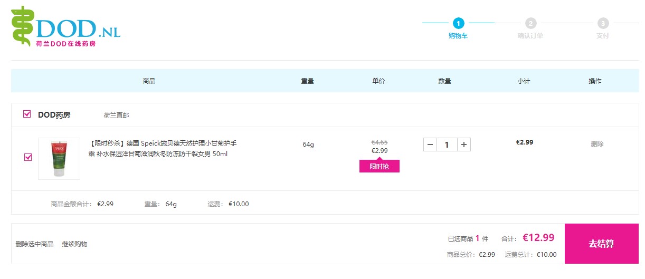Toggle the DOD药房 store checkbox
Screen dimensions: 645x279
27,114
